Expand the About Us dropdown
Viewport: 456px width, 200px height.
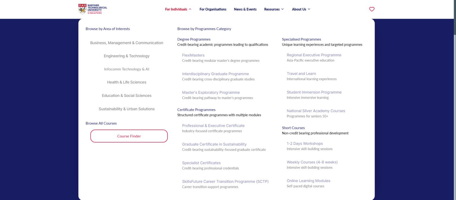click(x=301, y=9)
